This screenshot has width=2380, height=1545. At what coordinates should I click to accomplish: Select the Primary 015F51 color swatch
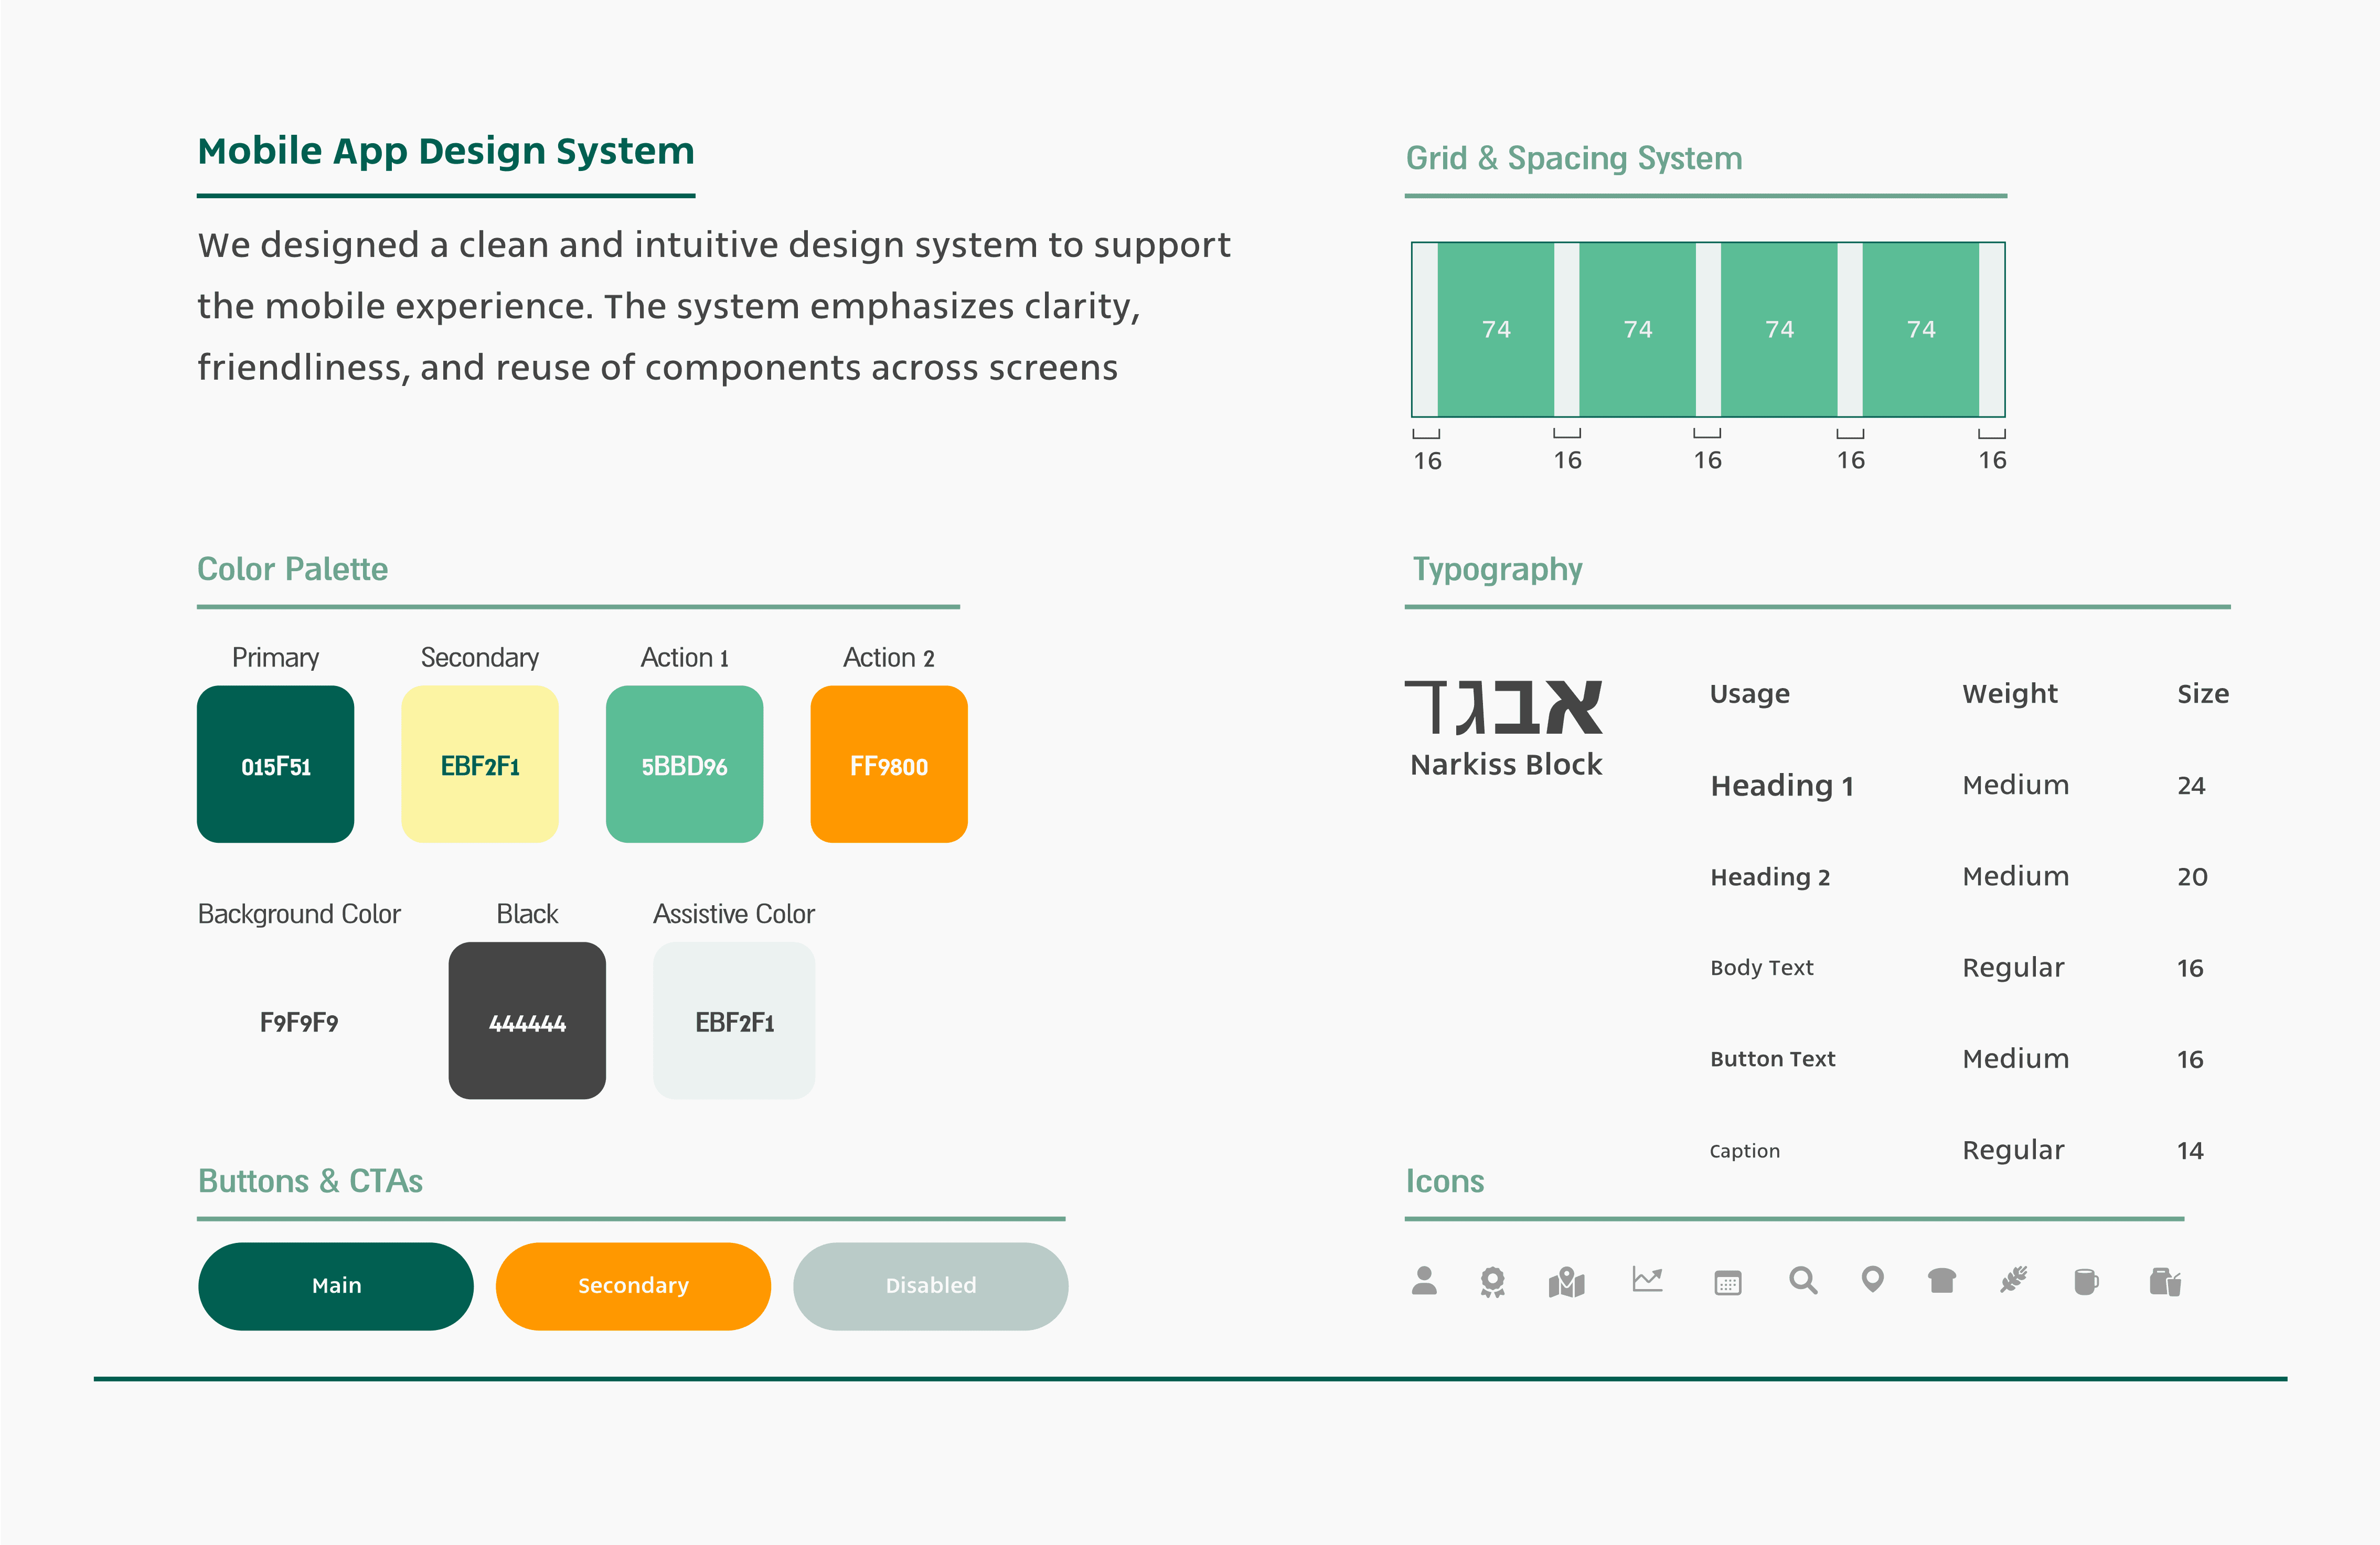(275, 765)
